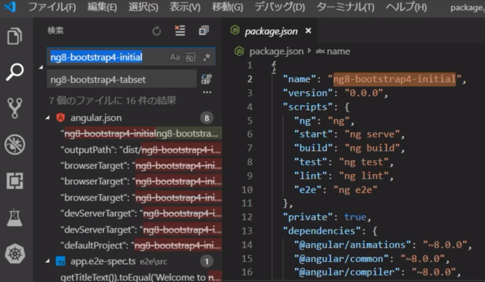Open the デバッグ(D) menu
Image resolution: width=485 pixels, height=282 pixels.
[280, 7]
